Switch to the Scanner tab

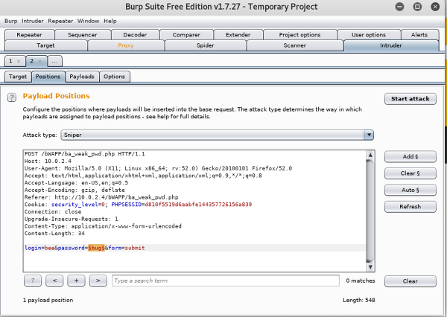point(295,45)
